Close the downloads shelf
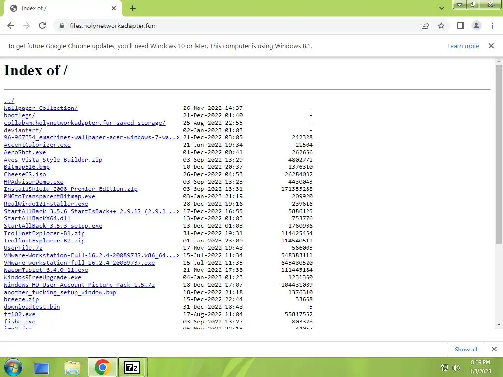Image resolution: width=503 pixels, height=377 pixels. coord(494,349)
